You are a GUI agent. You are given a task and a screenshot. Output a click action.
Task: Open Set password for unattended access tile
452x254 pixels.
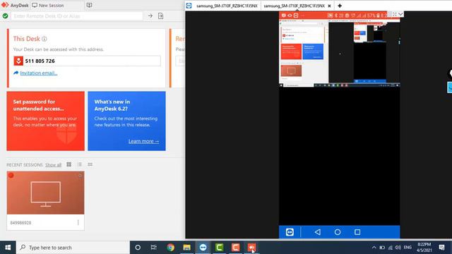pos(45,121)
